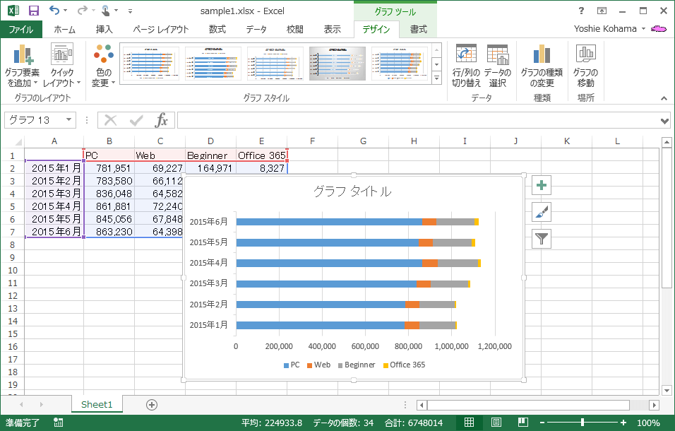Open Customize Quick Access Toolbar menu
The height and width of the screenshot is (431, 675).
130,11
